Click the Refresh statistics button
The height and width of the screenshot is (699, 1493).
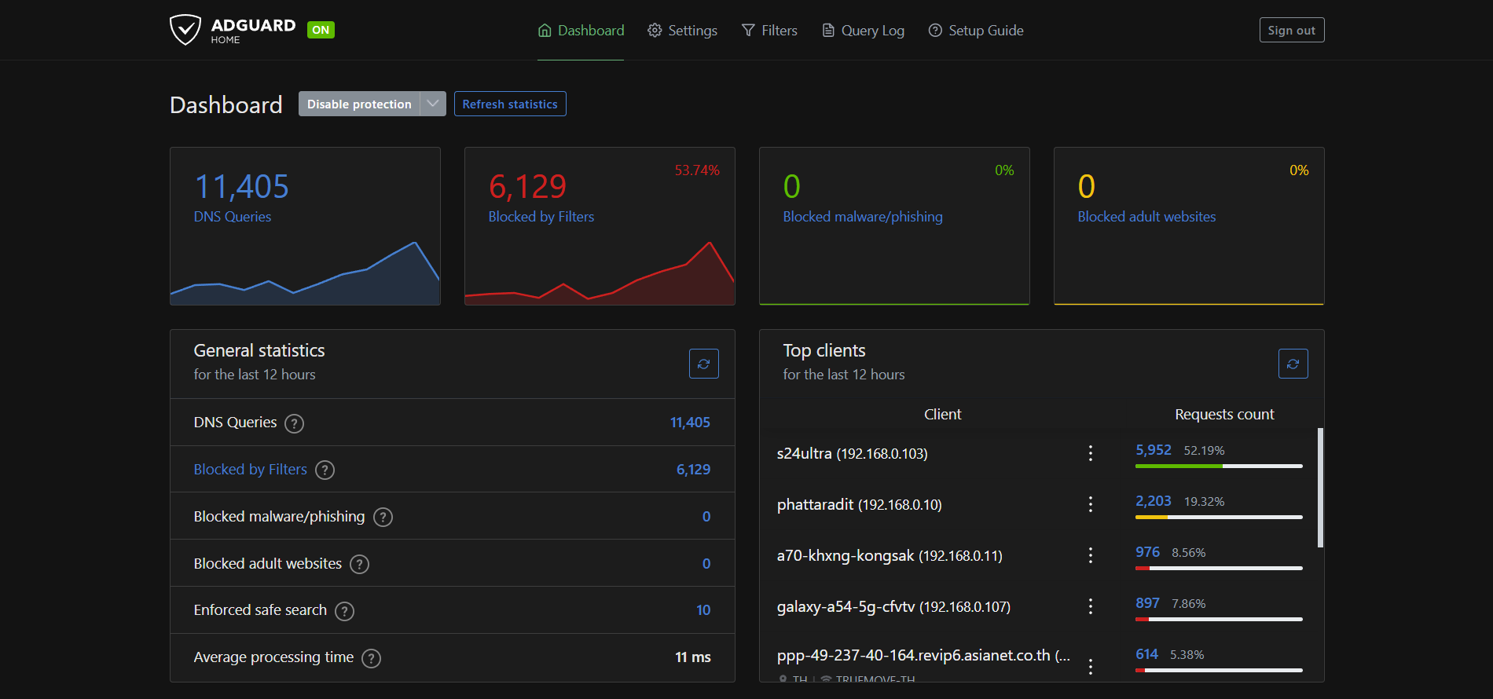510,104
